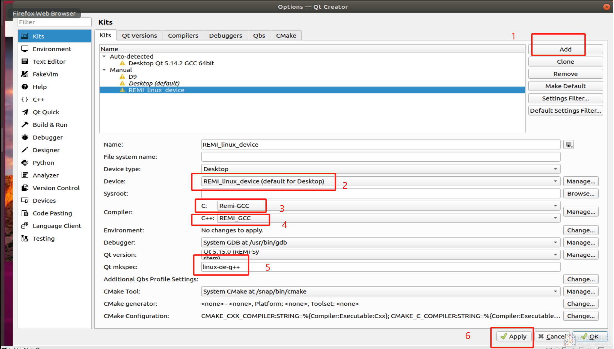Collapse the Auto-detected kits group
614x349 pixels.
[104, 56]
